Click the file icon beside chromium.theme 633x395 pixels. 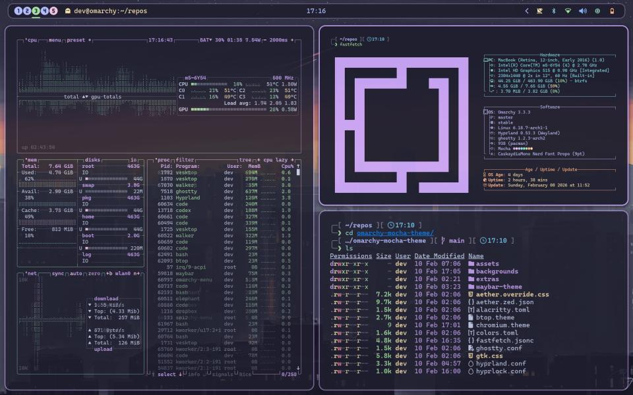pyautogui.click(x=471, y=325)
